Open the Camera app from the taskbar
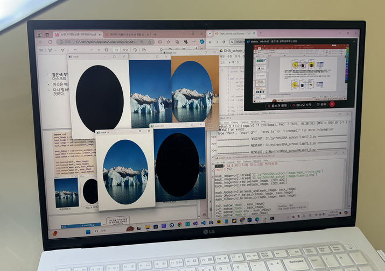The height and width of the screenshot is (271, 385). tap(211, 223)
